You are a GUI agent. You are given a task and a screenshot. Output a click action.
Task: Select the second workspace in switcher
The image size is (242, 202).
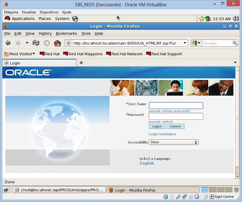tap(213, 190)
